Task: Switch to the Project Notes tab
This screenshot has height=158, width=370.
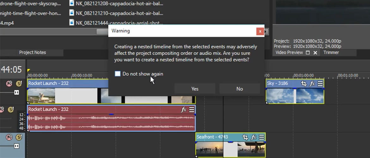Action: pyautogui.click(x=33, y=52)
